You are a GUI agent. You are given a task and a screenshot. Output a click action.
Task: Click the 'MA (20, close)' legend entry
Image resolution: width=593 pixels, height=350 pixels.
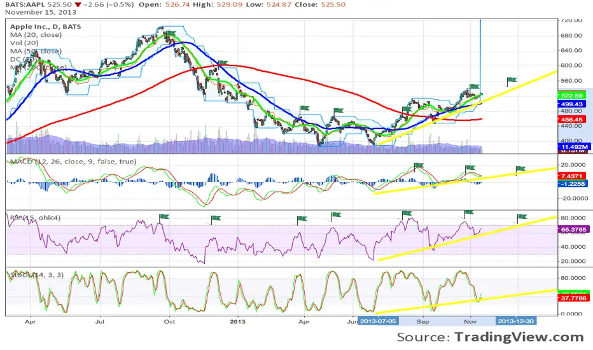tap(36, 35)
